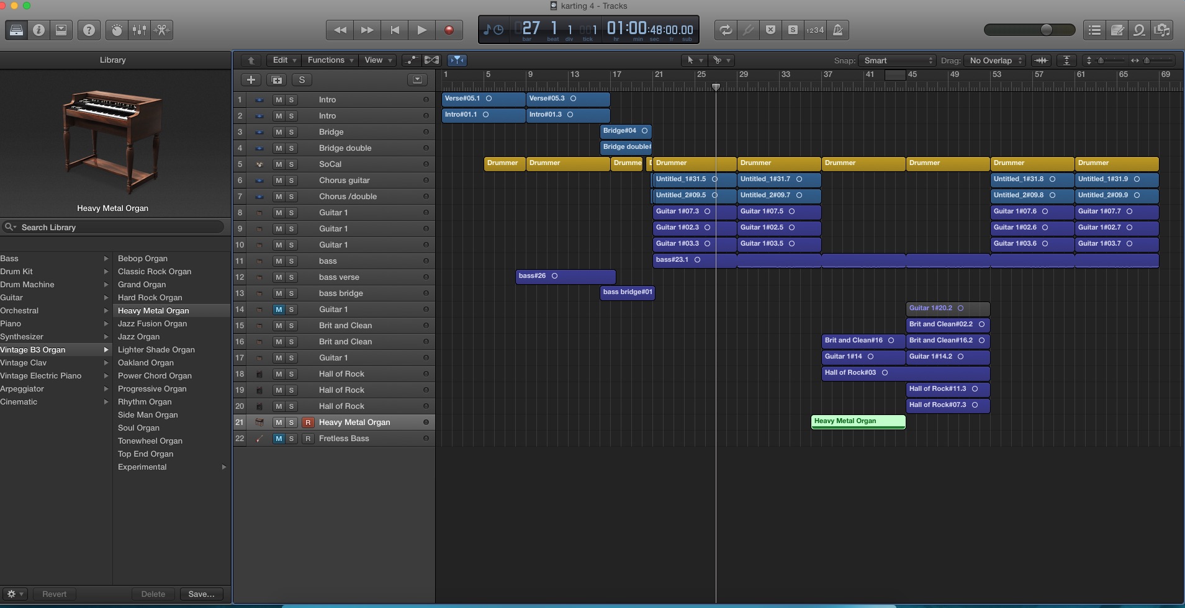Mute the SoCal drummer track

(x=279, y=164)
